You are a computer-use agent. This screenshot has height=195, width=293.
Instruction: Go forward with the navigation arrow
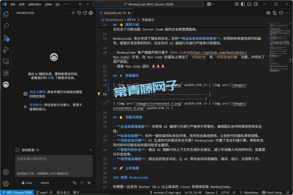coord(87,4)
